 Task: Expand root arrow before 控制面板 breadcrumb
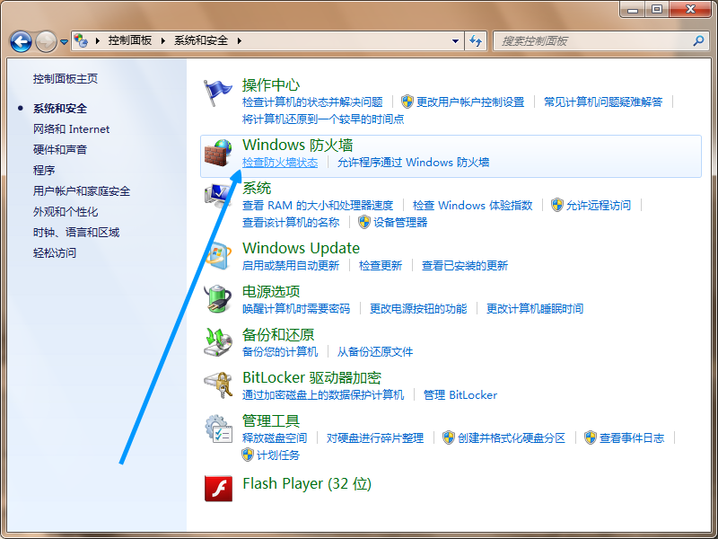[x=97, y=40]
